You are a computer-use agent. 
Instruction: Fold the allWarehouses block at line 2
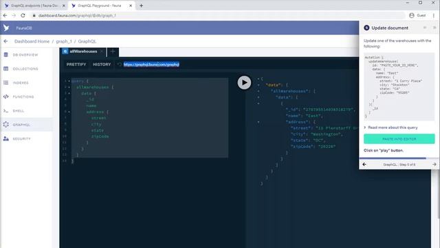pyautogui.click(x=69, y=87)
